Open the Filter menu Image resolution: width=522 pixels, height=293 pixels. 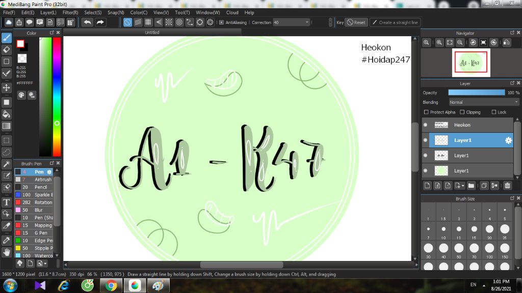(70, 12)
